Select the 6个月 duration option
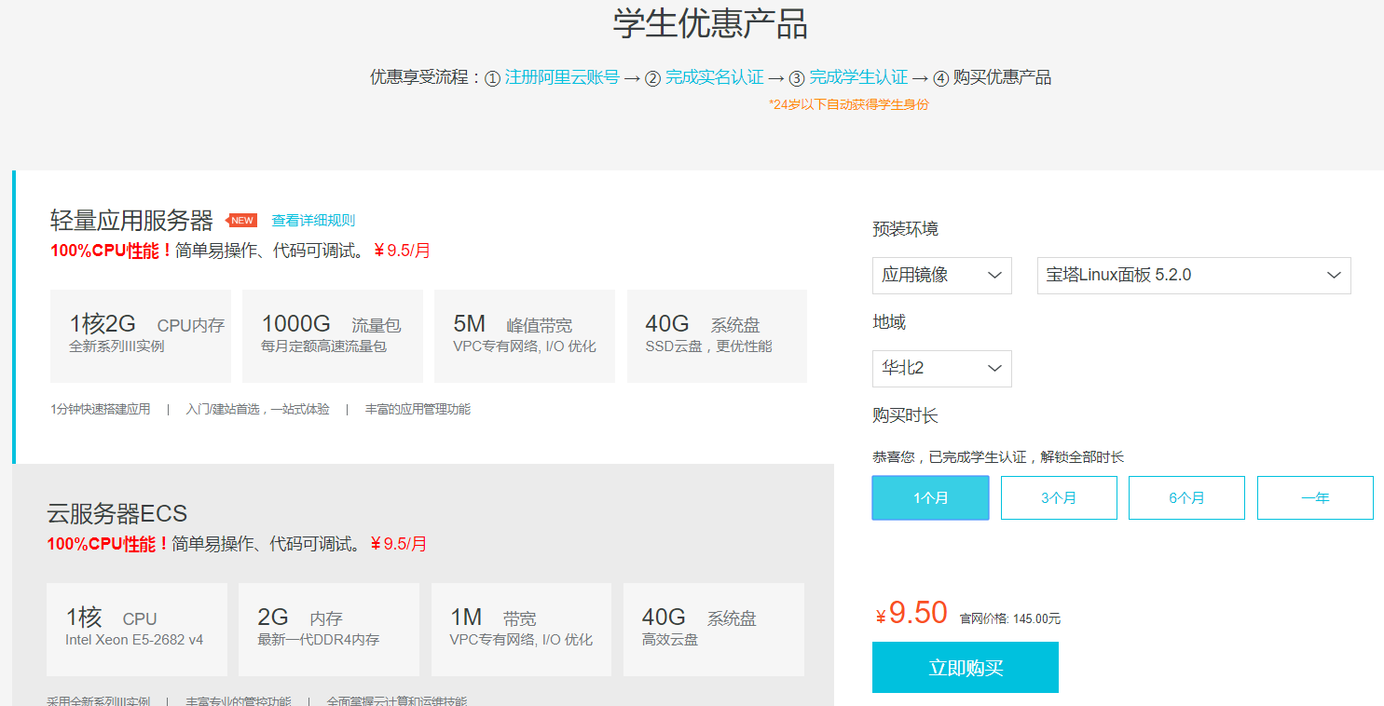The image size is (1384, 706). 1186,497
